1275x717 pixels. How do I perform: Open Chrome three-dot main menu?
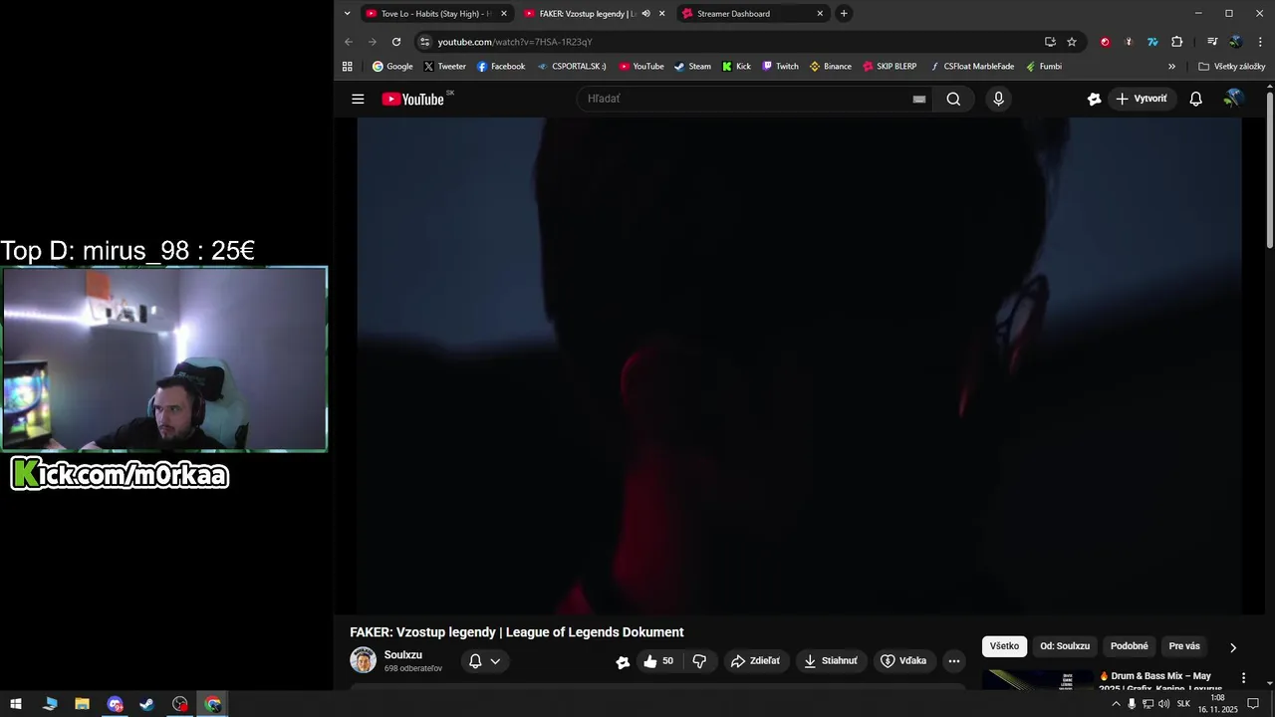[1260, 42]
